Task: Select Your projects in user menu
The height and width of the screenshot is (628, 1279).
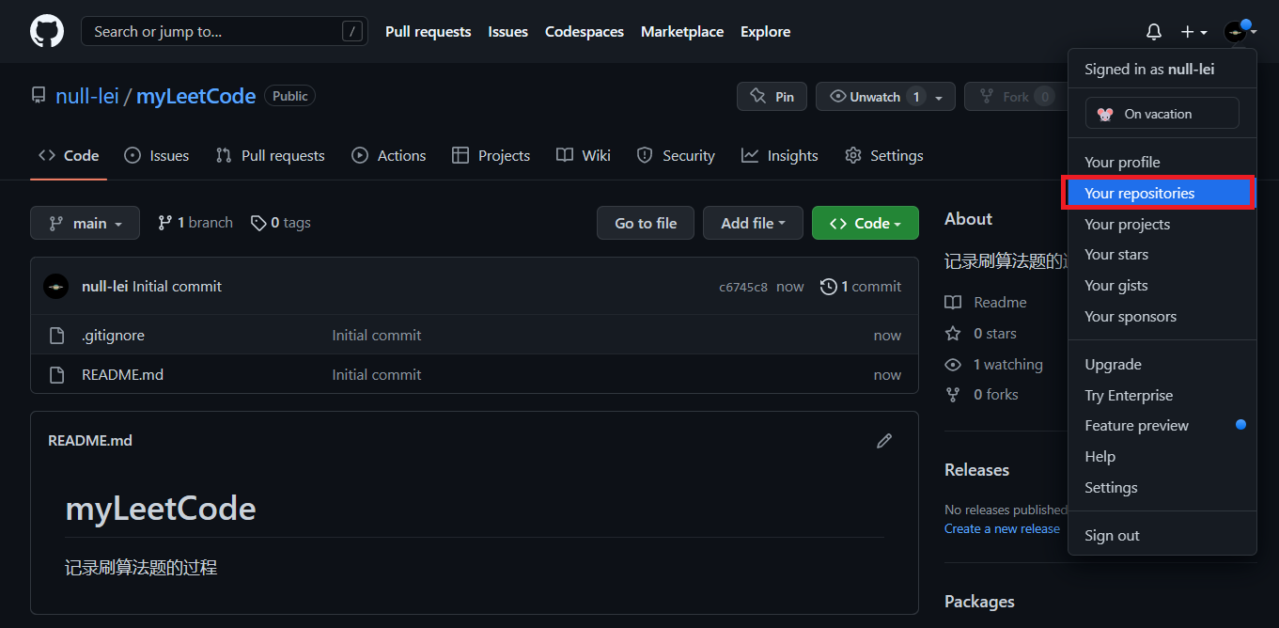Action: [1162, 225]
